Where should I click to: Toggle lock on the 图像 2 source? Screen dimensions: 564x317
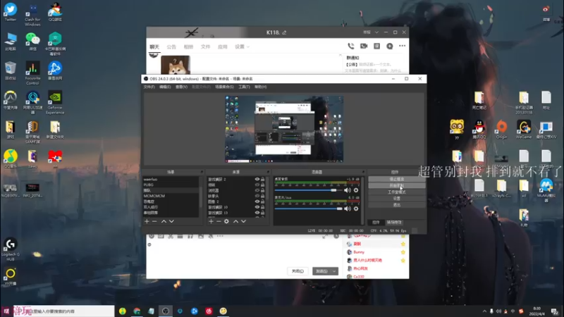(262, 201)
